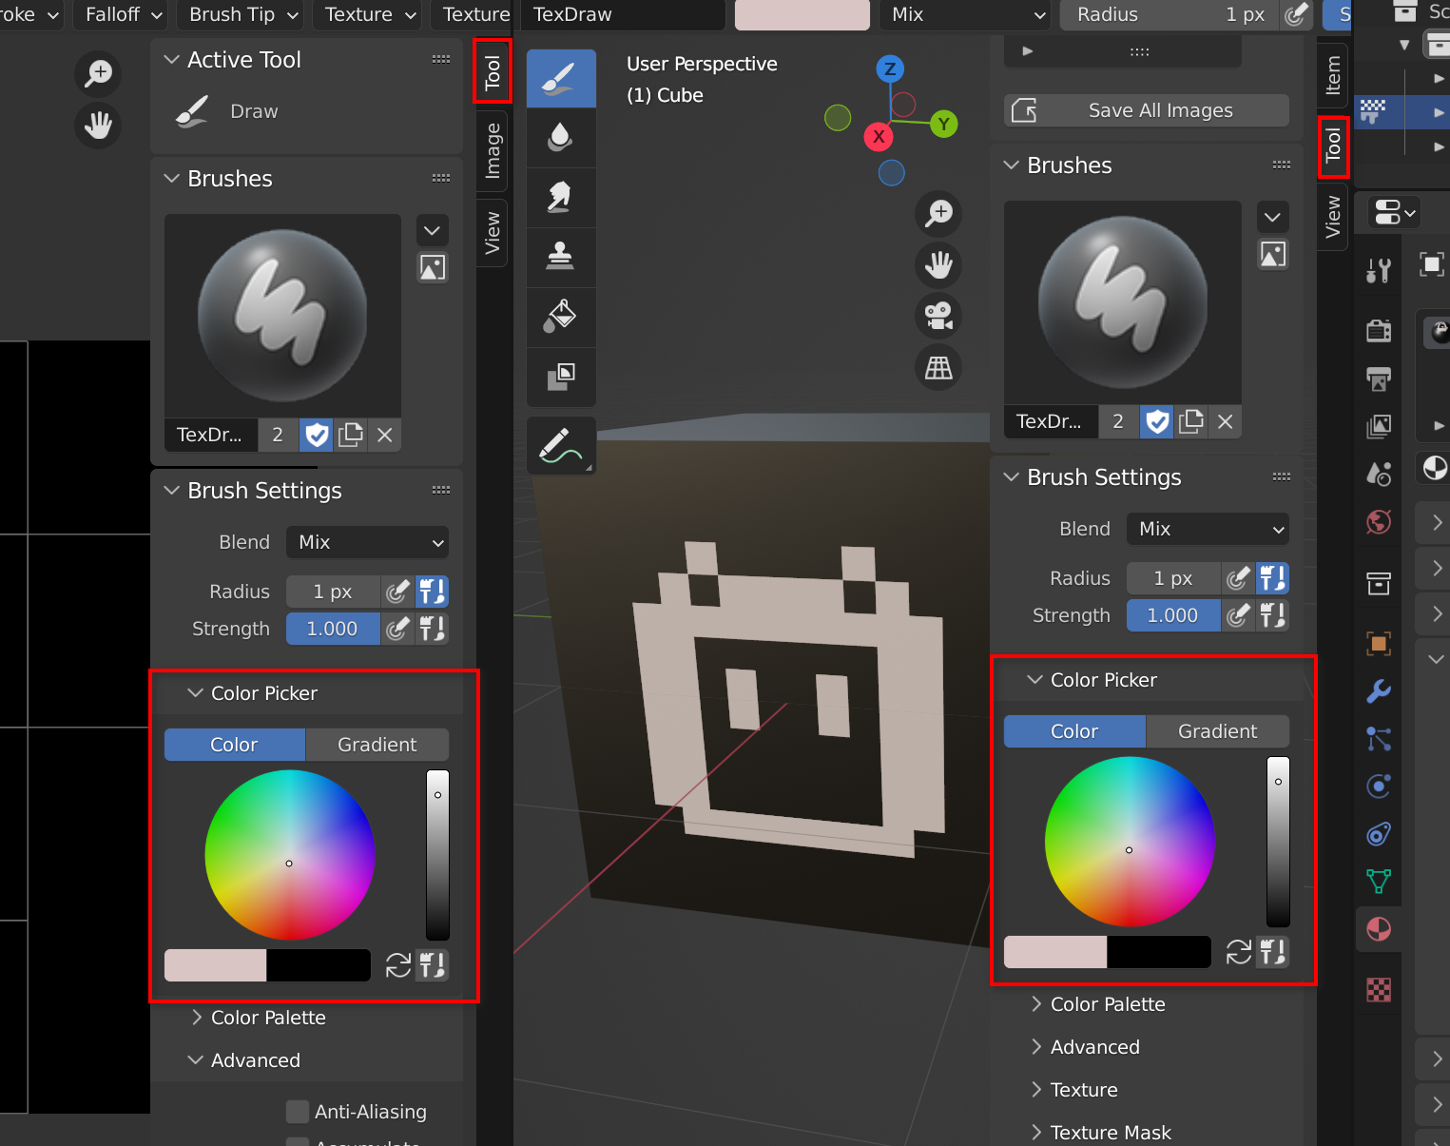Select the Clone stamp tool
1450x1146 pixels.
point(561,257)
